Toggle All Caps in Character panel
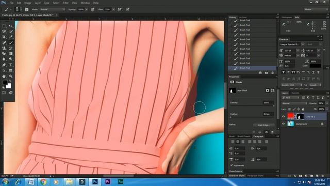330x186 pixels. [293, 72]
